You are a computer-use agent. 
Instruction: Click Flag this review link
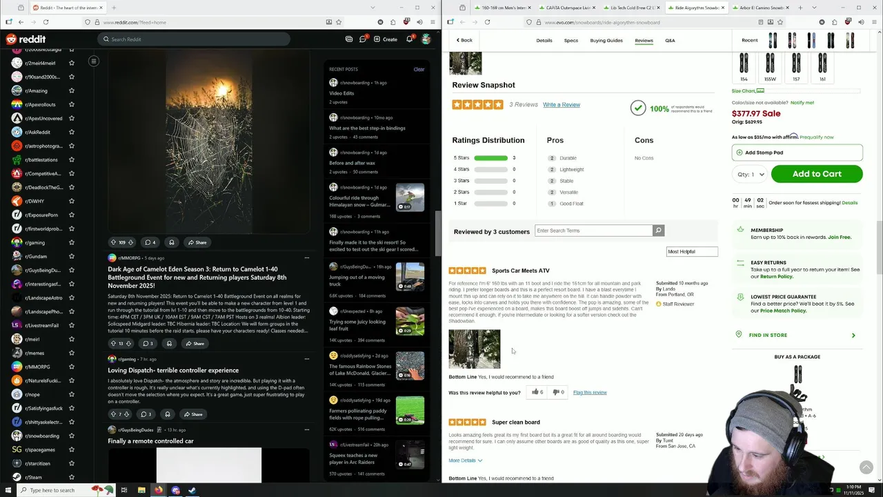pyautogui.click(x=590, y=393)
